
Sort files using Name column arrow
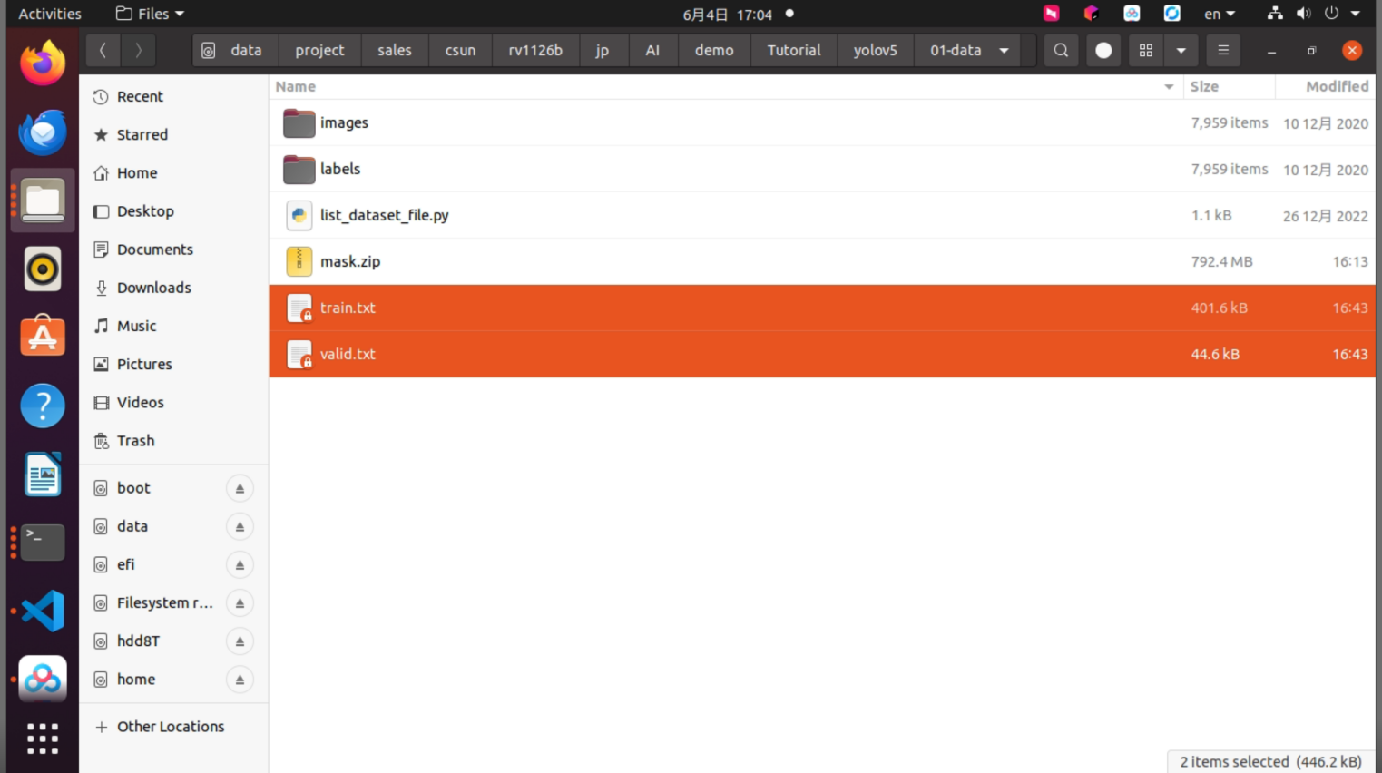1169,87
